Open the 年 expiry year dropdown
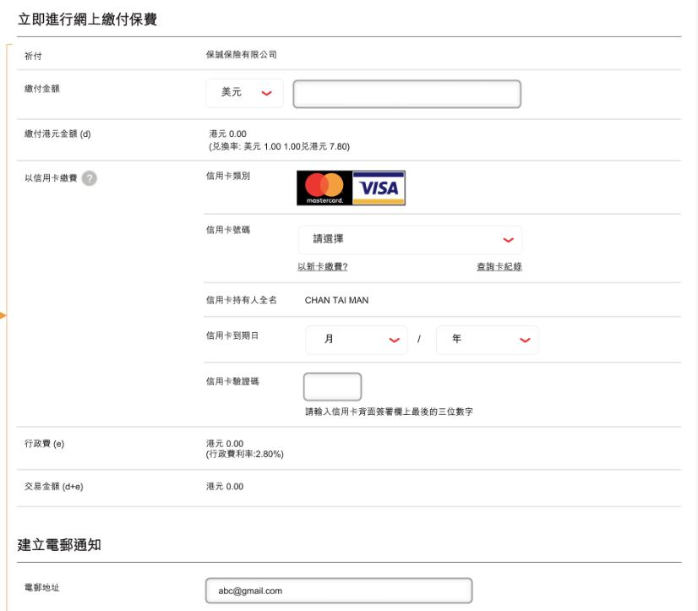Image resolution: width=698 pixels, height=611 pixels. [488, 340]
